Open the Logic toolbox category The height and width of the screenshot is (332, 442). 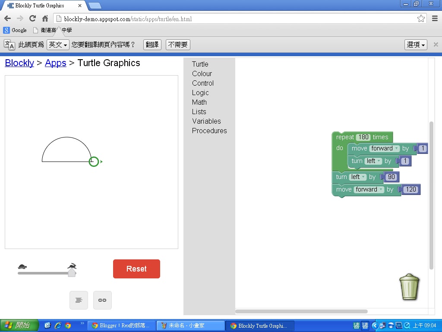(x=200, y=93)
